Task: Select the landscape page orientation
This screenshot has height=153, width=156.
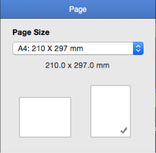Action: [x=45, y=117]
